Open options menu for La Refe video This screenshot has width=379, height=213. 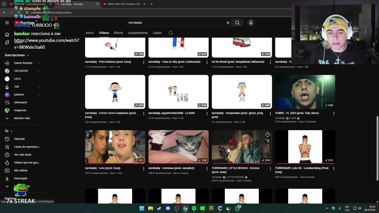click(x=207, y=113)
